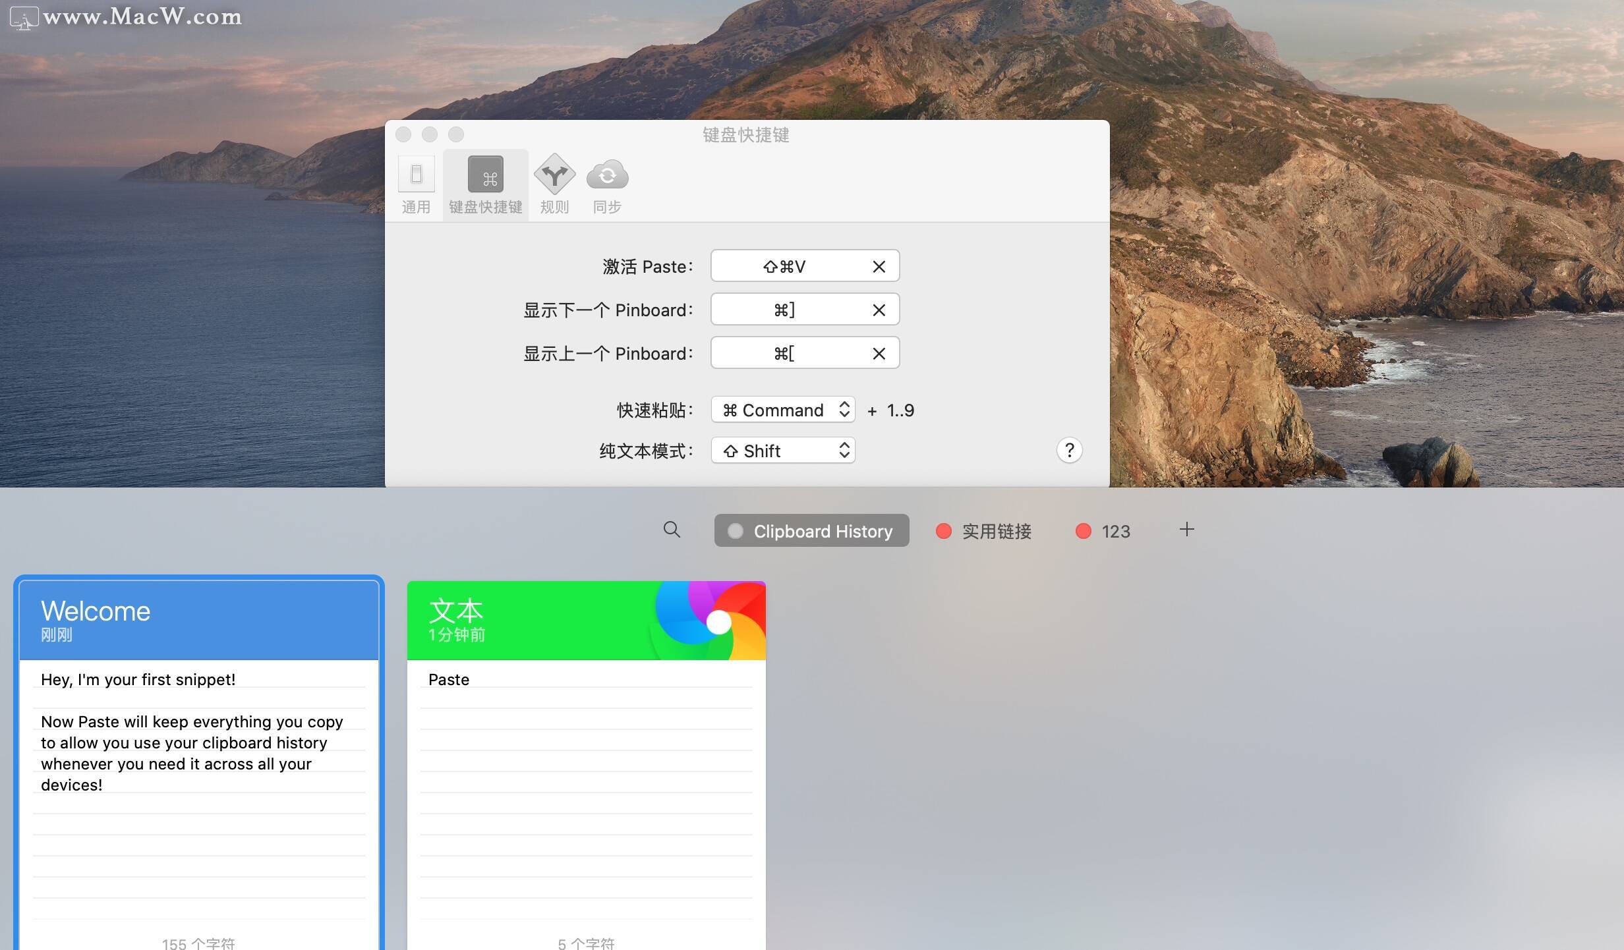Open the 通用 (General) preferences tab
This screenshot has width=1624, height=950.
tap(416, 185)
